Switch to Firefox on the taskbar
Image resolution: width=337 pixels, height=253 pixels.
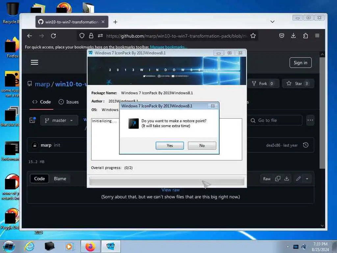pyautogui.click(x=90, y=246)
